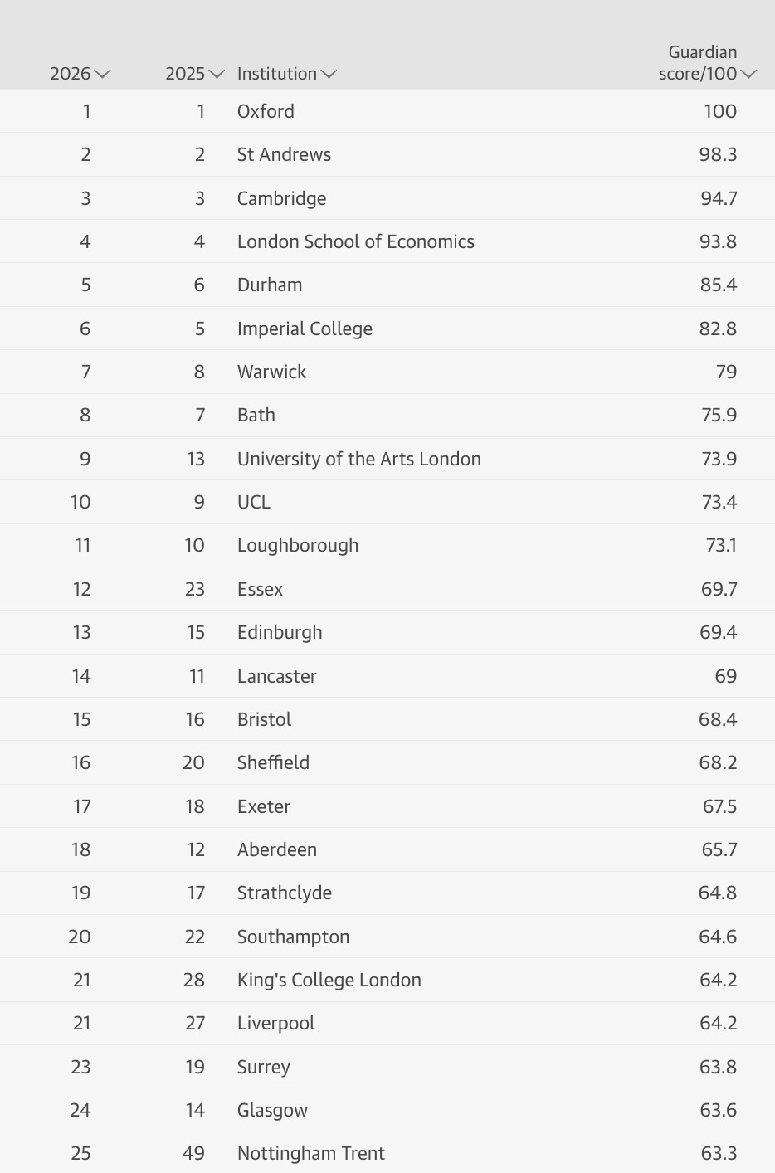Image resolution: width=775 pixels, height=1173 pixels.
Task: Click Oxford's score of 100
Action: [719, 111]
